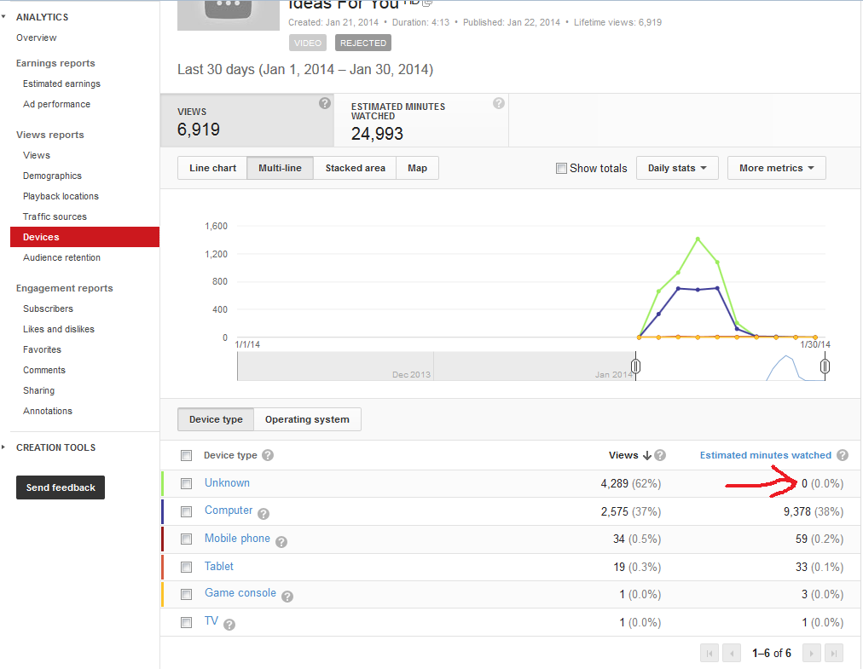The height and width of the screenshot is (669, 863).
Task: Click the Send feedback button
Action: pos(61,487)
